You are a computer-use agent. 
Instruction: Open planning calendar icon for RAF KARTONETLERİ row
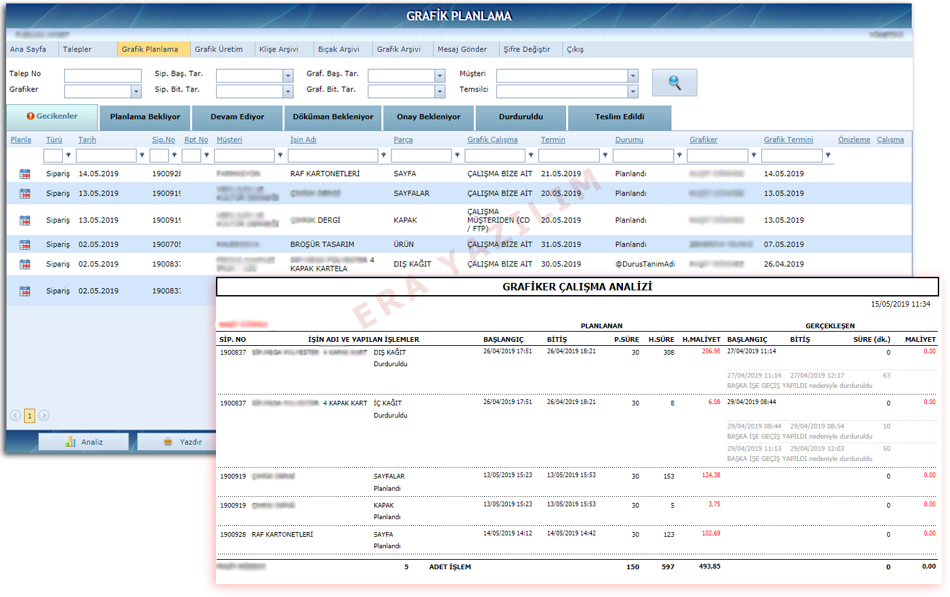pyautogui.click(x=25, y=174)
